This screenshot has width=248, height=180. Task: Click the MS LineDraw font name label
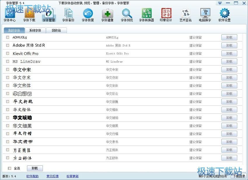pyautogui.click(x=114, y=61)
